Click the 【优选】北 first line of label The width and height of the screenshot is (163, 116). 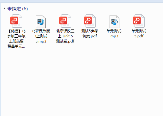coord(16,31)
